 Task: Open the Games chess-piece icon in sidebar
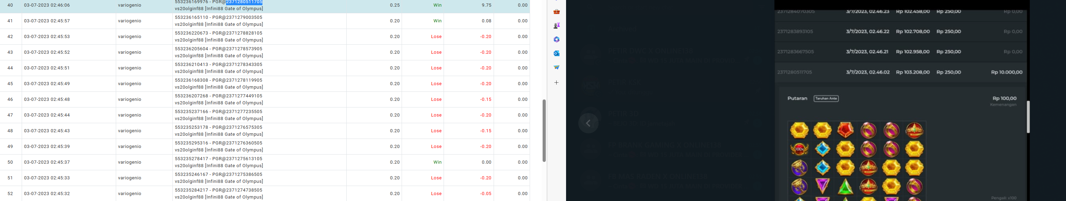557,25
